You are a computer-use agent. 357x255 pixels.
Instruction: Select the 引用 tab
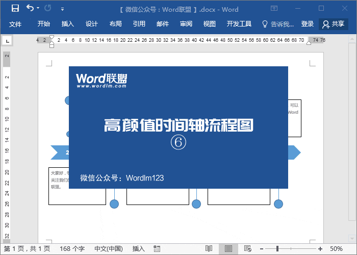pos(139,23)
